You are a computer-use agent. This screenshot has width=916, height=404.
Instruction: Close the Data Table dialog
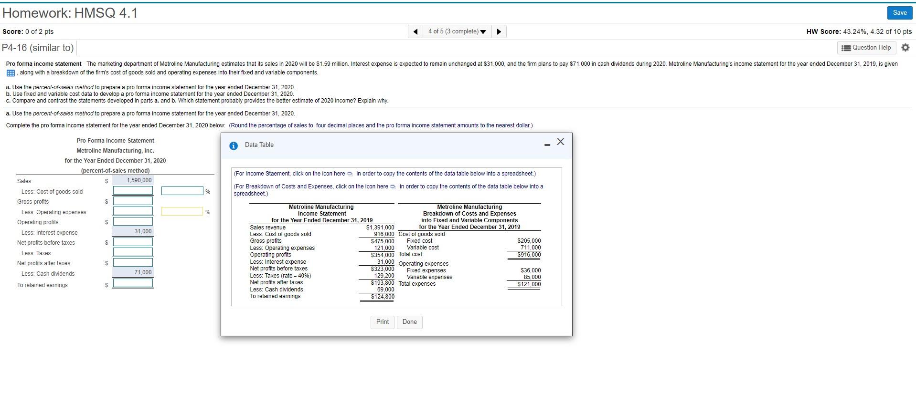point(561,142)
